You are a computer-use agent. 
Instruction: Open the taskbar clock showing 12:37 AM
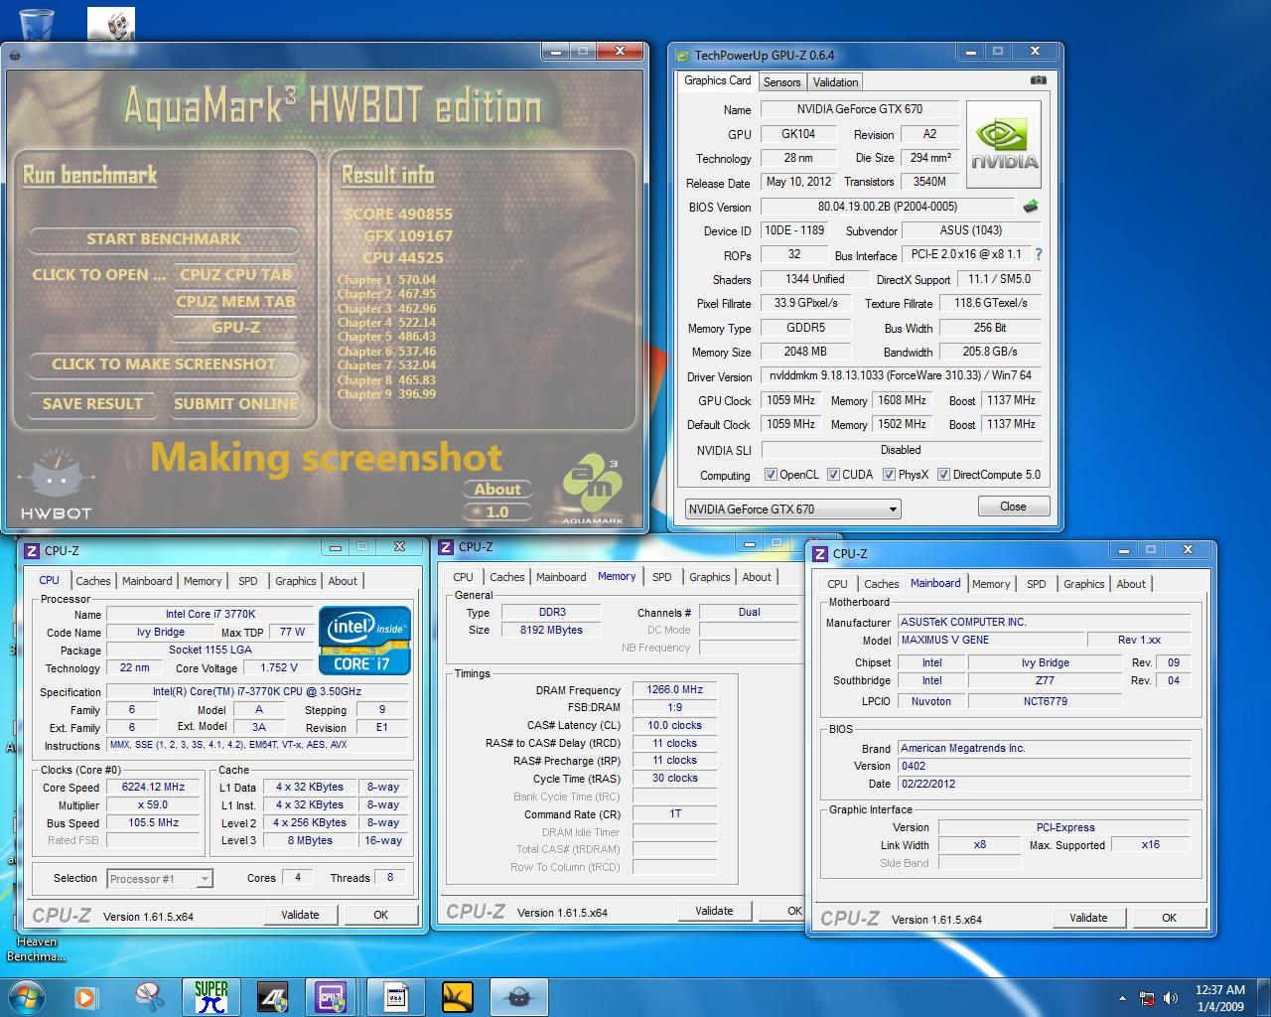tap(1219, 998)
